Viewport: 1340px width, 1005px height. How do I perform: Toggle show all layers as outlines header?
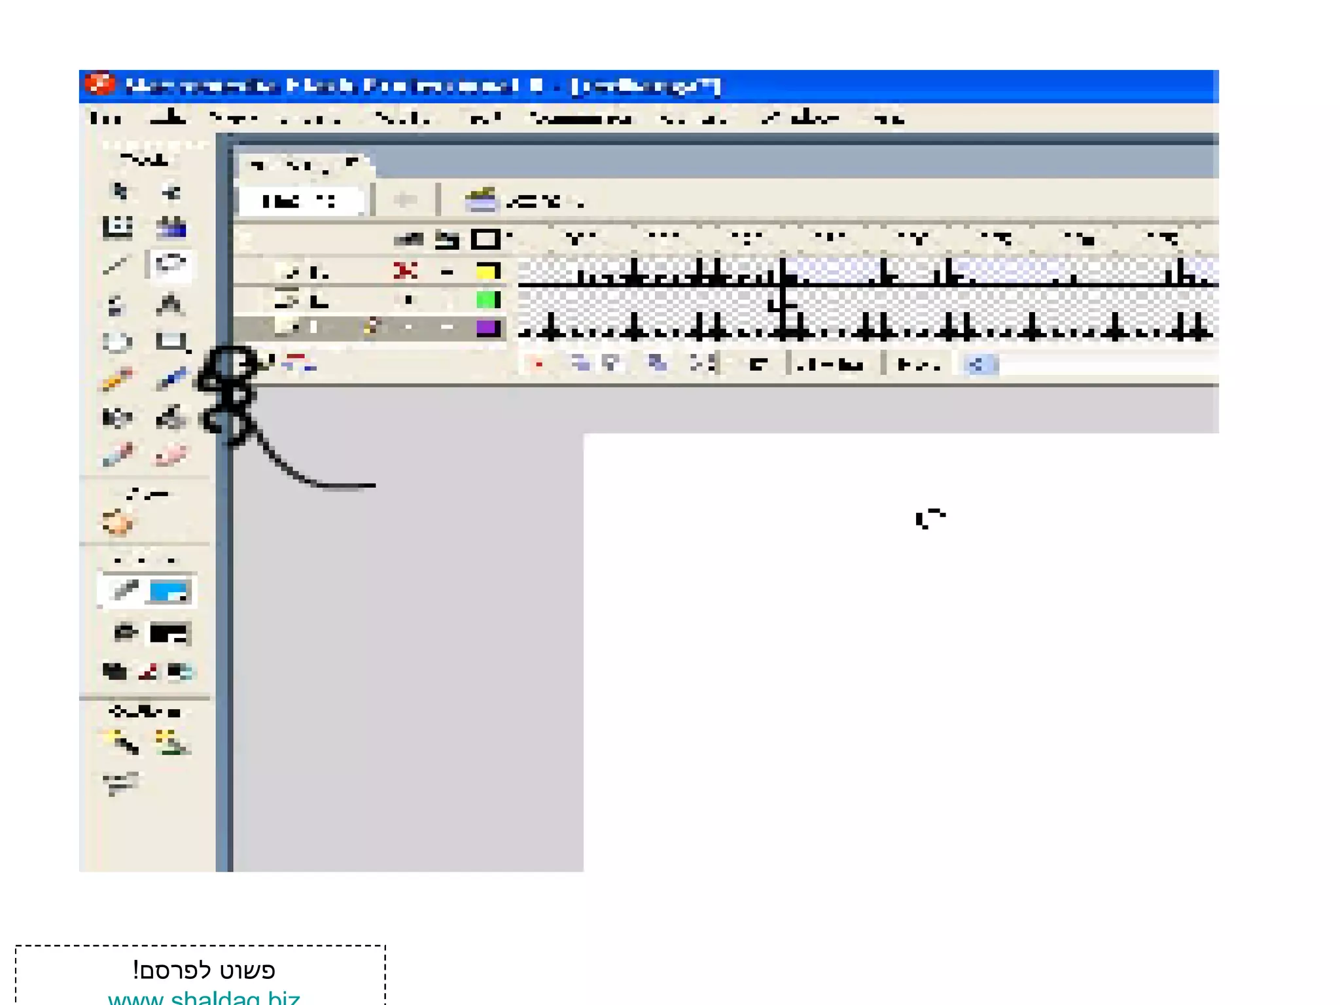(x=485, y=239)
